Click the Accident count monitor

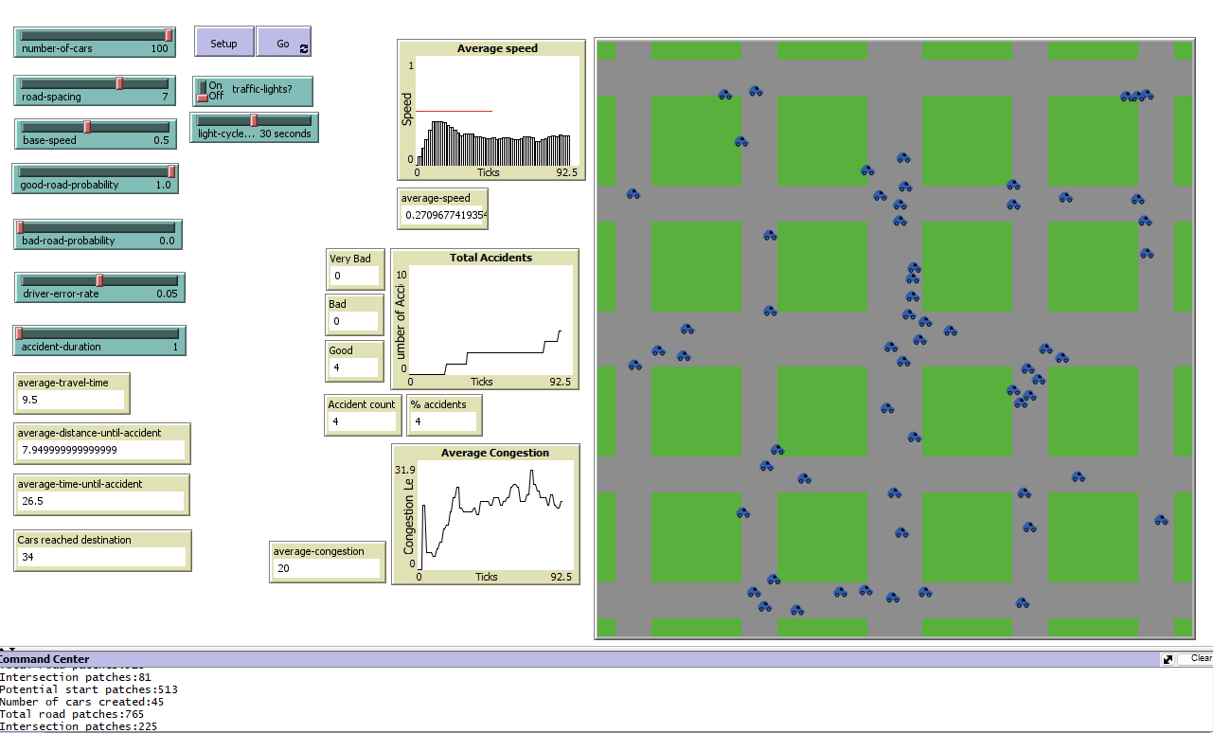point(362,415)
